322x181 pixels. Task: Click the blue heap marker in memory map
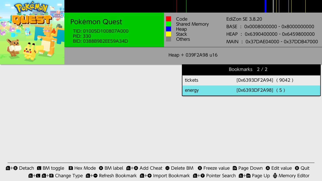265,6
